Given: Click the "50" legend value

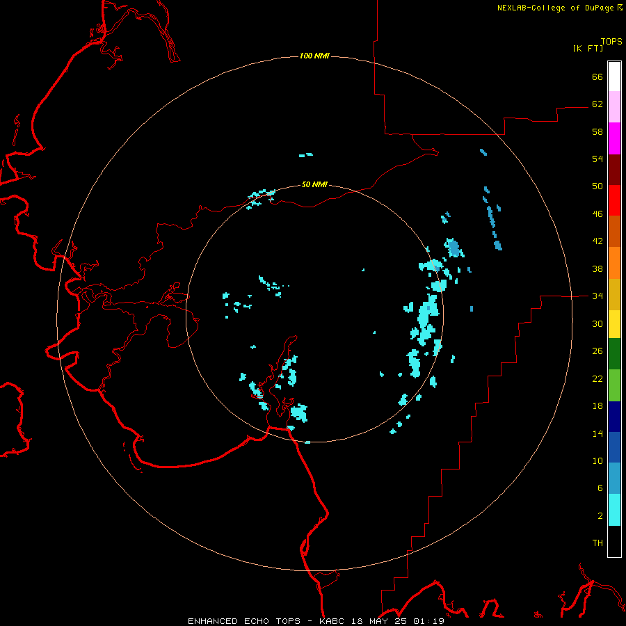Looking at the screenshot, I should pos(597,186).
